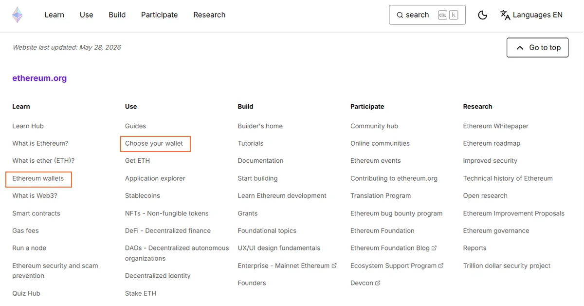Viewport: 584px width, 306px height.
Task: Open UX/UI design fundamentals link
Action: point(279,248)
